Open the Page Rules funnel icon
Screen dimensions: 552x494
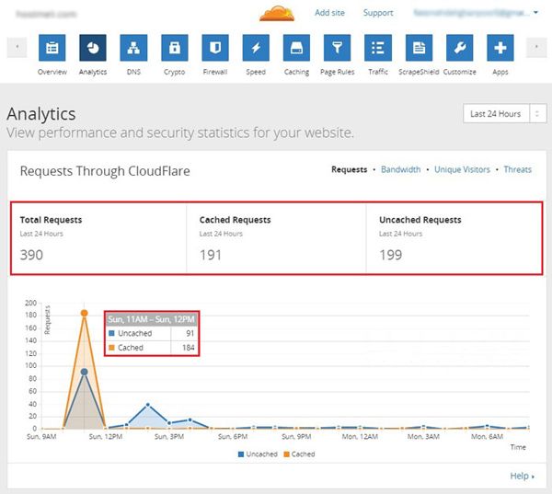tap(338, 48)
